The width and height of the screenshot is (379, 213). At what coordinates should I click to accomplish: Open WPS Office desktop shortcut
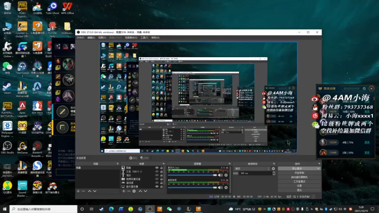(x=67, y=9)
